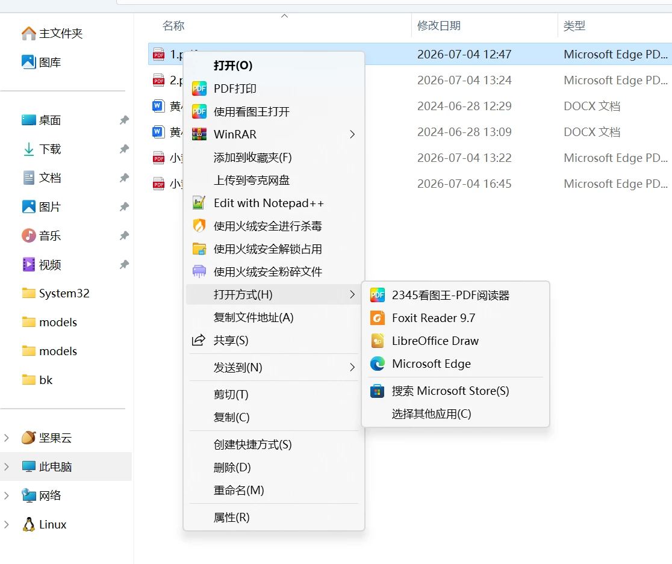Open 发送到(N) submenu arrow
This screenshot has width=672, height=564.
[x=352, y=367]
